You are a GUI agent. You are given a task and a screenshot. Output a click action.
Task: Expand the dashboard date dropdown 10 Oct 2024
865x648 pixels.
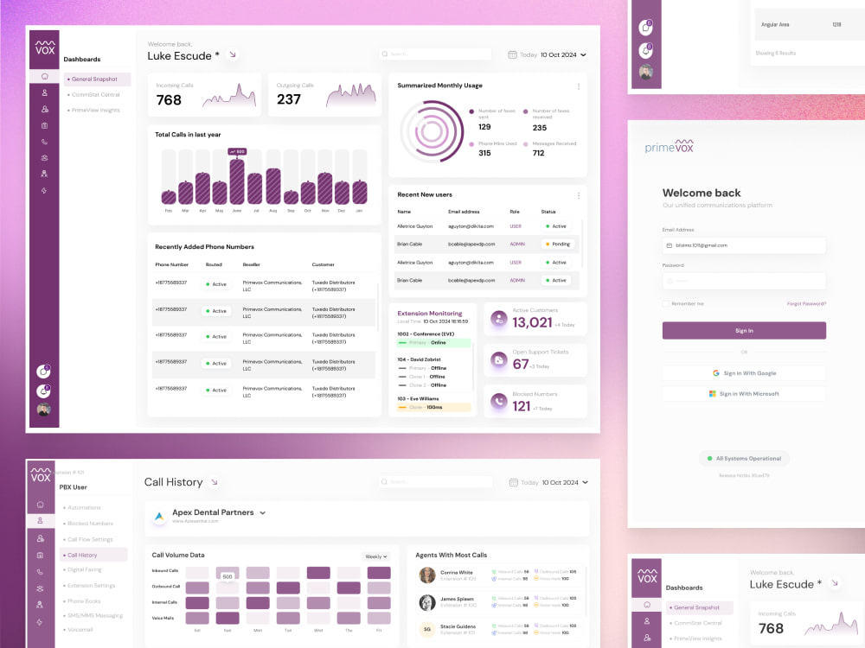tap(563, 54)
